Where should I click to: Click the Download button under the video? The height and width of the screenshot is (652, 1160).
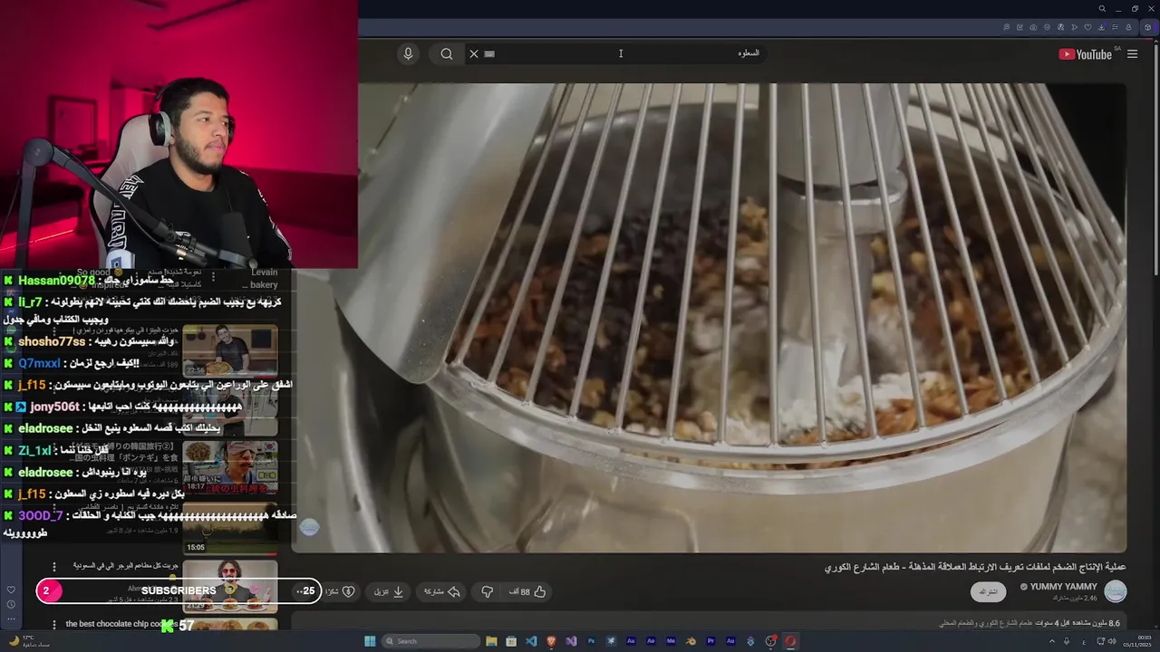[x=389, y=591]
